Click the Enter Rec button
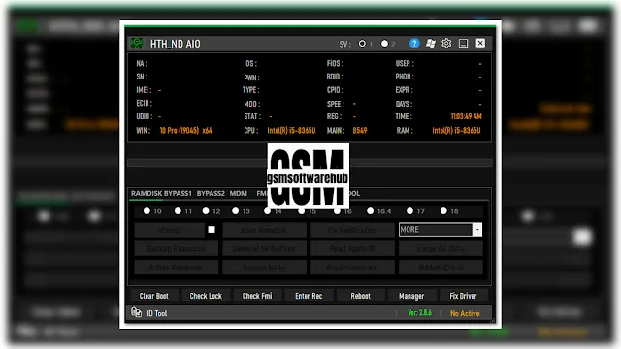The height and width of the screenshot is (349, 621). coord(309,296)
